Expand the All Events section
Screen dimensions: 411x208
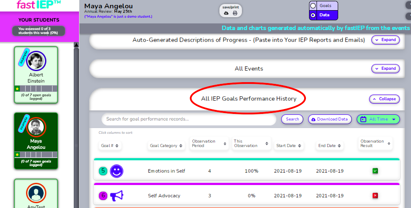point(385,68)
